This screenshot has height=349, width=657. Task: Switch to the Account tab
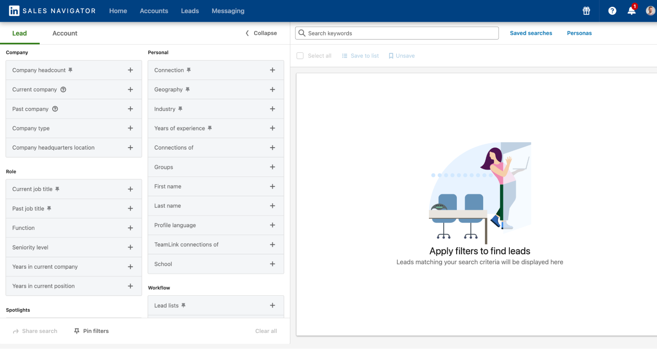click(x=65, y=33)
